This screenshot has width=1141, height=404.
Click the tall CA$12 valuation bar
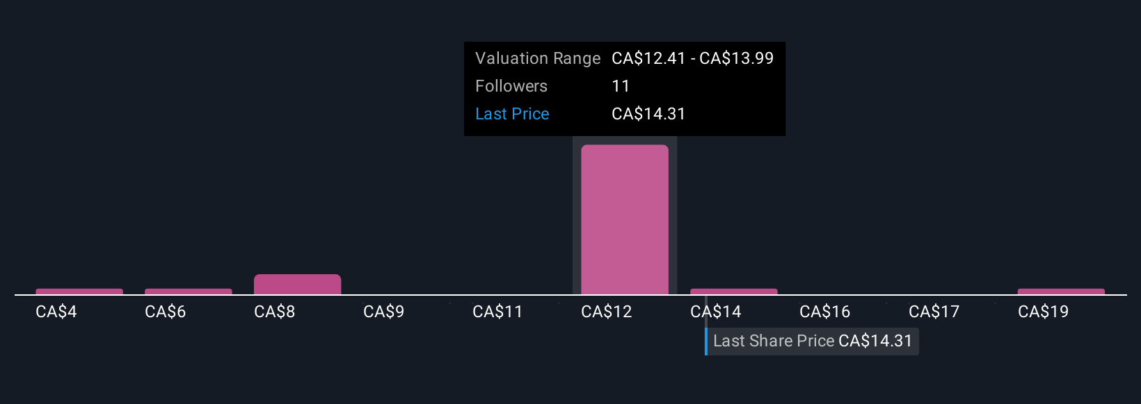coord(625,219)
